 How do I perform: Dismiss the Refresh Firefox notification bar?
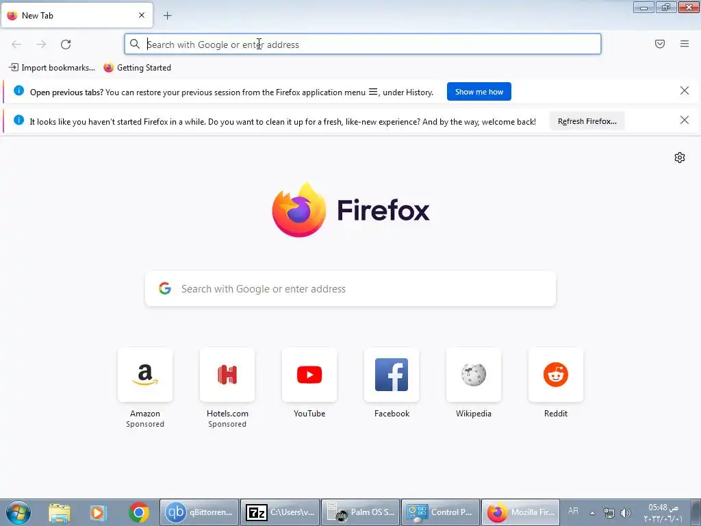pos(685,120)
